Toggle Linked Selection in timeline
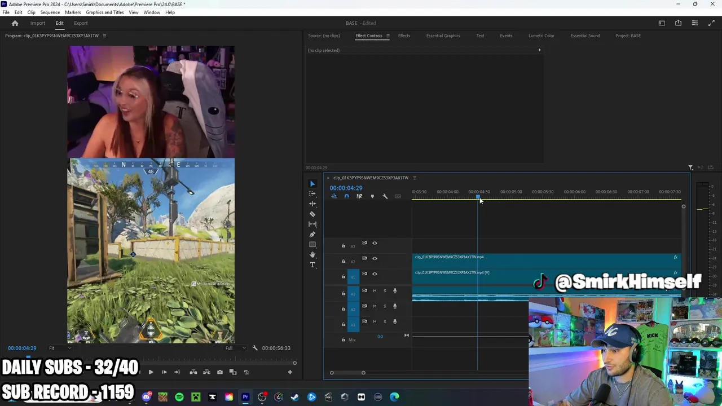Image resolution: width=722 pixels, height=406 pixels. pyautogui.click(x=359, y=196)
